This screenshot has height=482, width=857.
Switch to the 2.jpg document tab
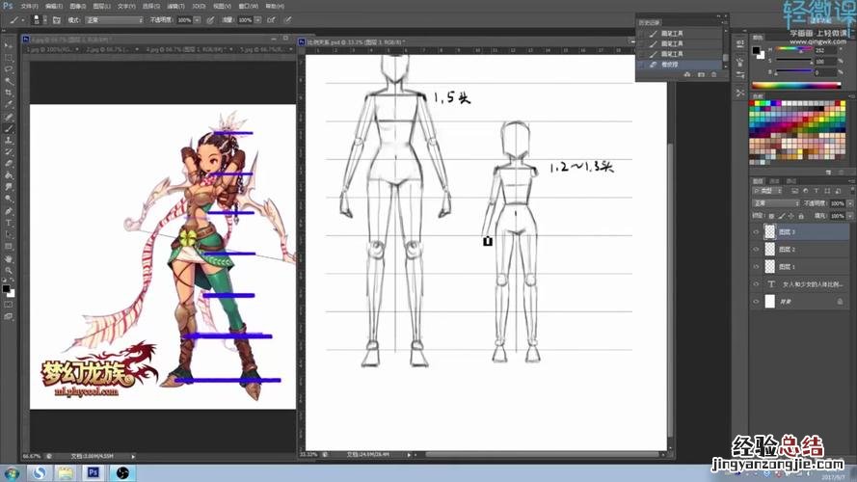(94, 47)
